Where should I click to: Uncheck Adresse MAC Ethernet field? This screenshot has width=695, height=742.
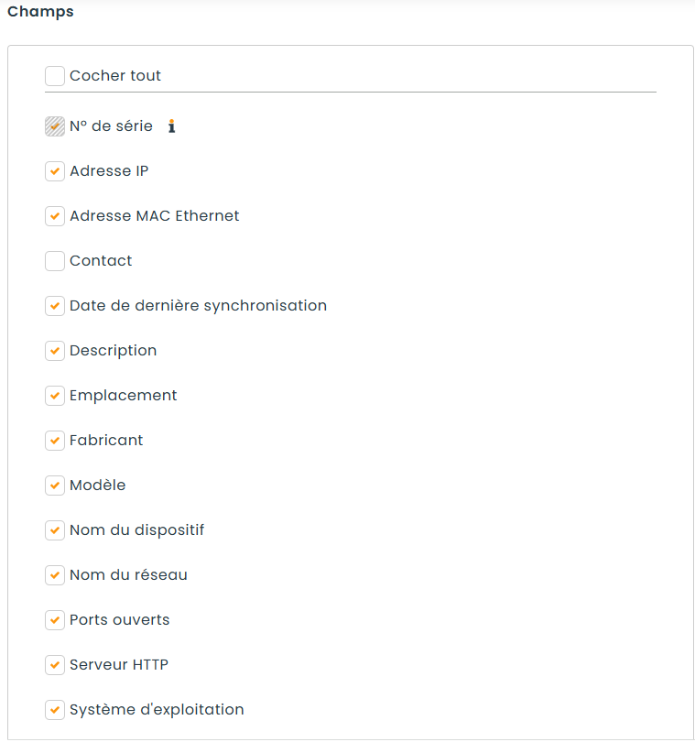(55, 216)
